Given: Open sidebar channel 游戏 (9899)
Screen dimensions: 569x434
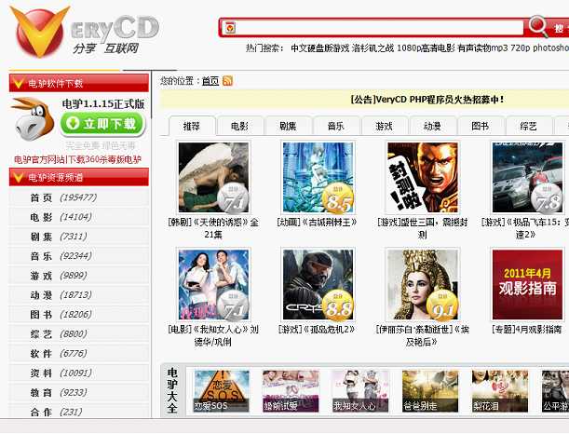Looking at the screenshot, I should pyautogui.click(x=79, y=276).
